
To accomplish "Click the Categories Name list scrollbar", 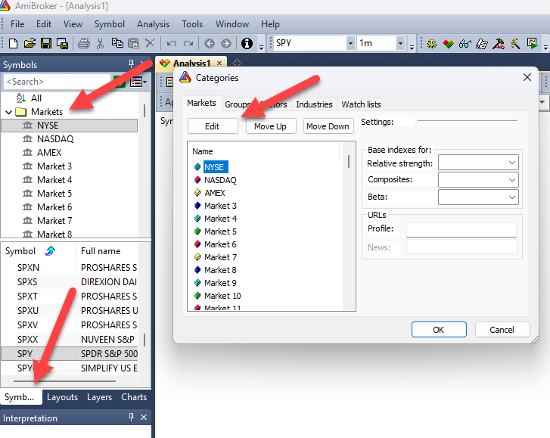I will pos(349,162).
